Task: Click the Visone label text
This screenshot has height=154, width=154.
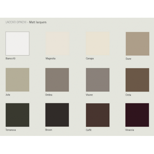Action: point(89,95)
